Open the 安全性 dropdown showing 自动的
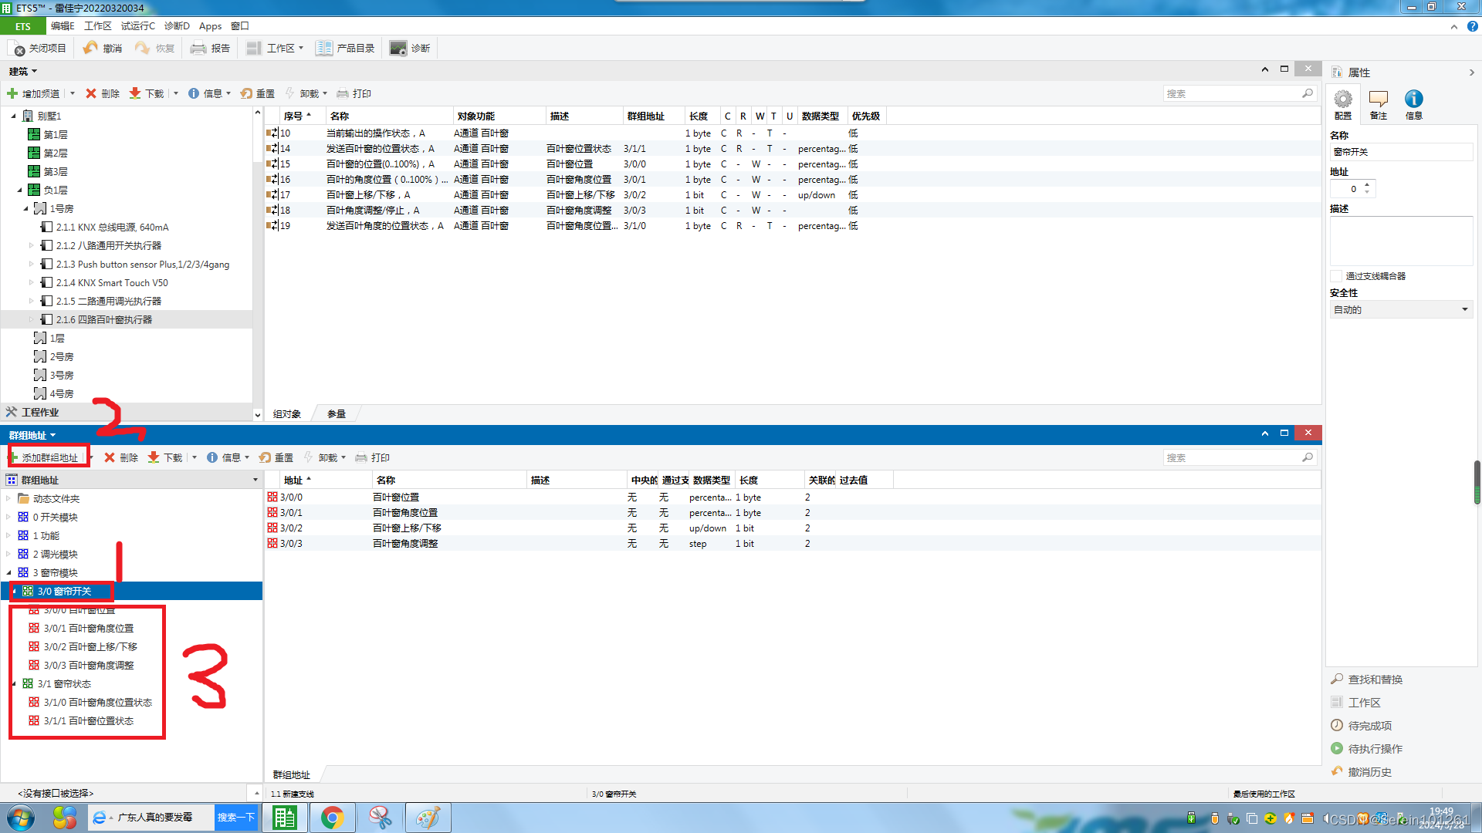 (x=1400, y=309)
